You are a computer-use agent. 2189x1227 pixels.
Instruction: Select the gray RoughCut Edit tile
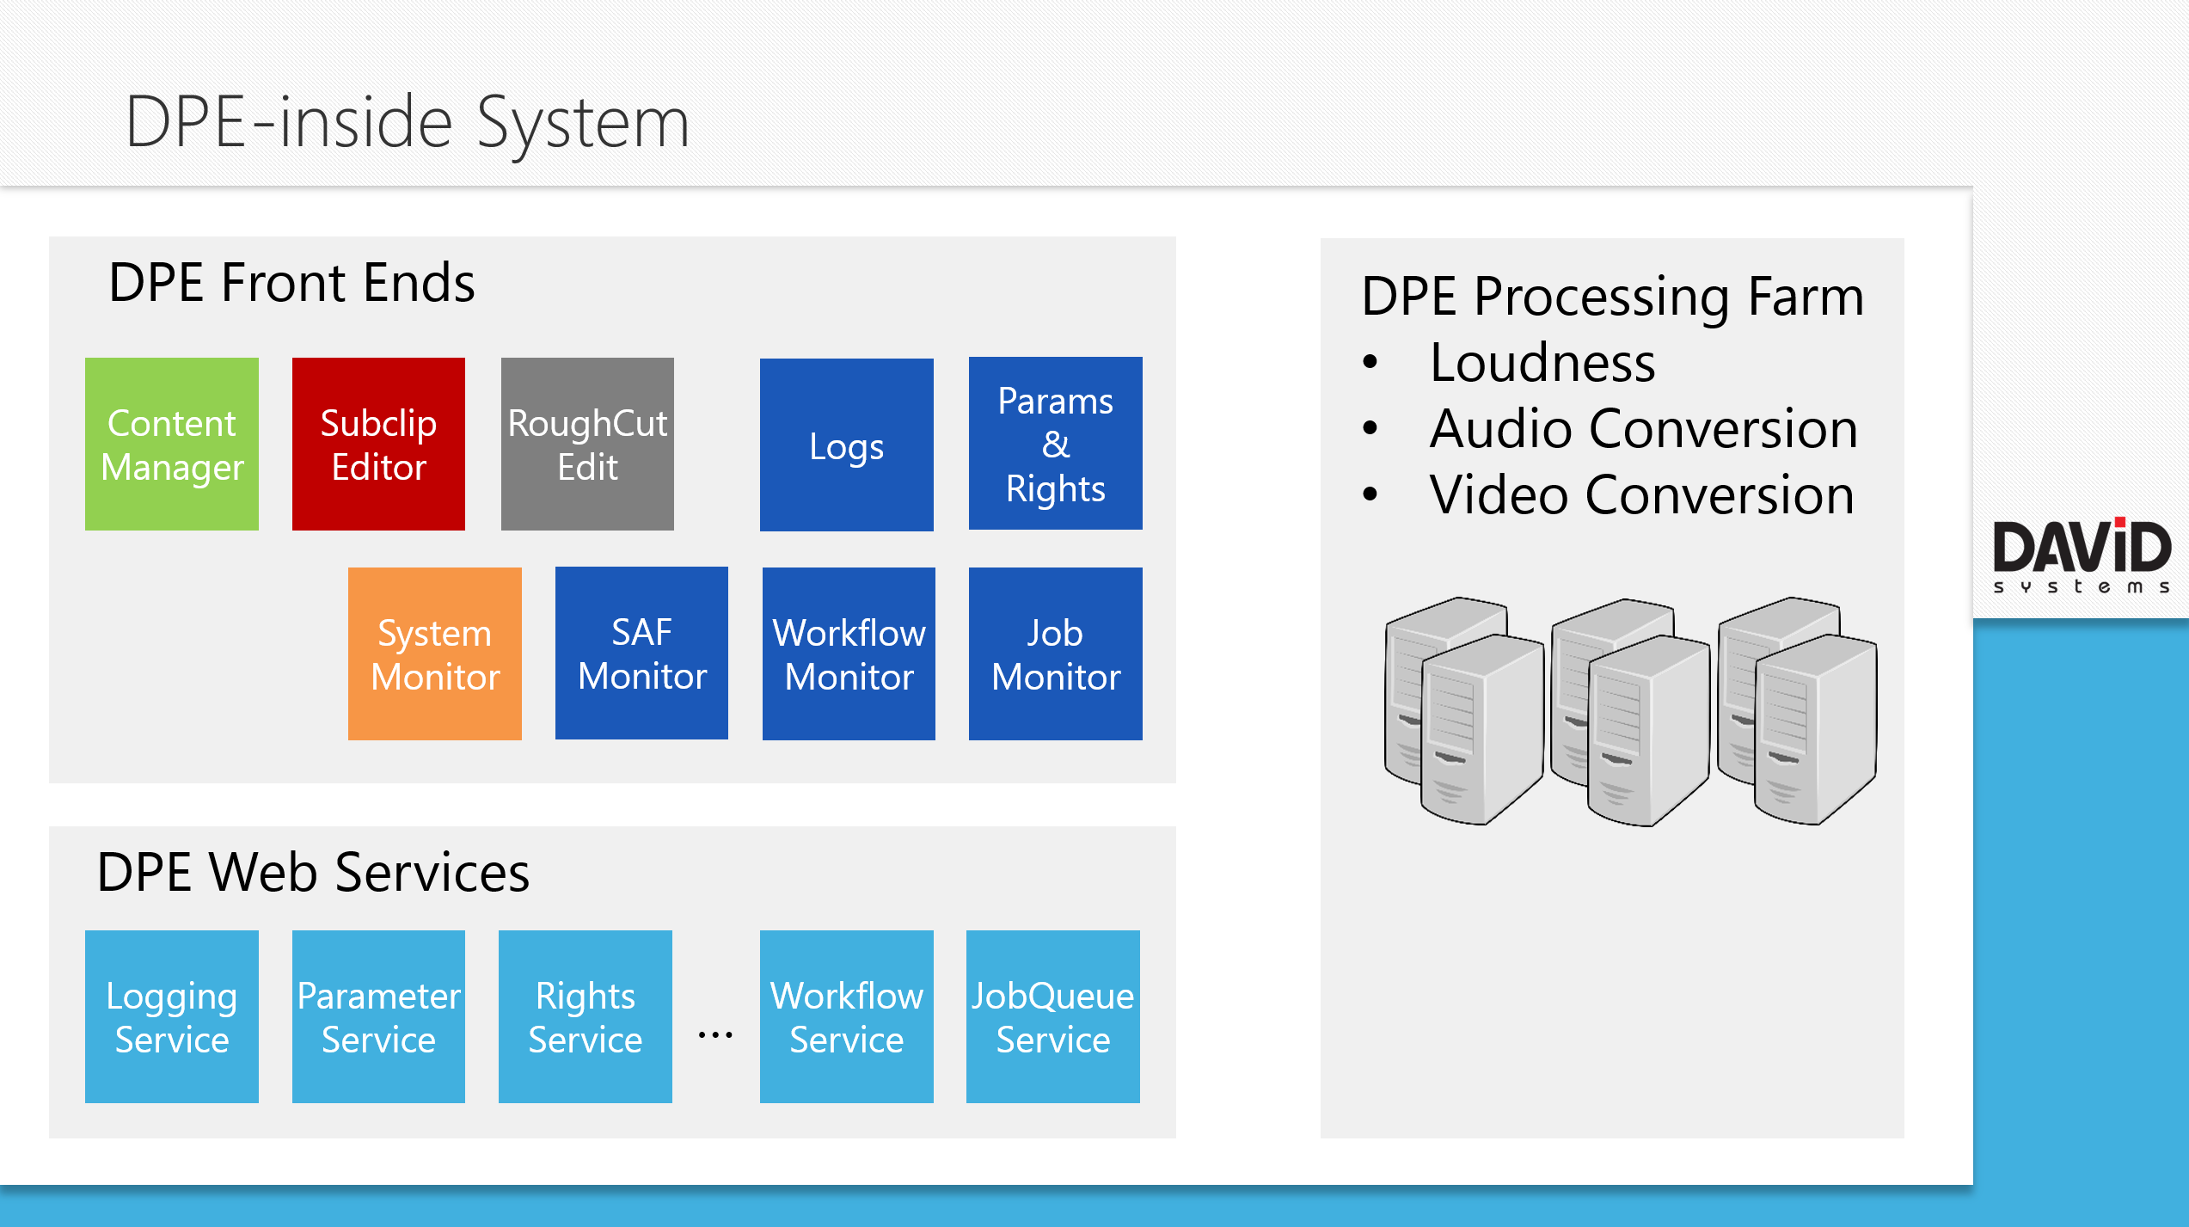587,444
